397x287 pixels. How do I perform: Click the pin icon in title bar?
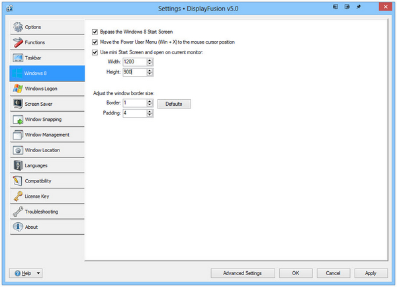[x=359, y=7]
